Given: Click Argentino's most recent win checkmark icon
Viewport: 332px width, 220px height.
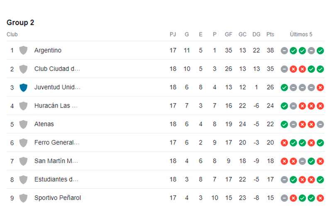Looking at the screenshot, I should [320, 51].
